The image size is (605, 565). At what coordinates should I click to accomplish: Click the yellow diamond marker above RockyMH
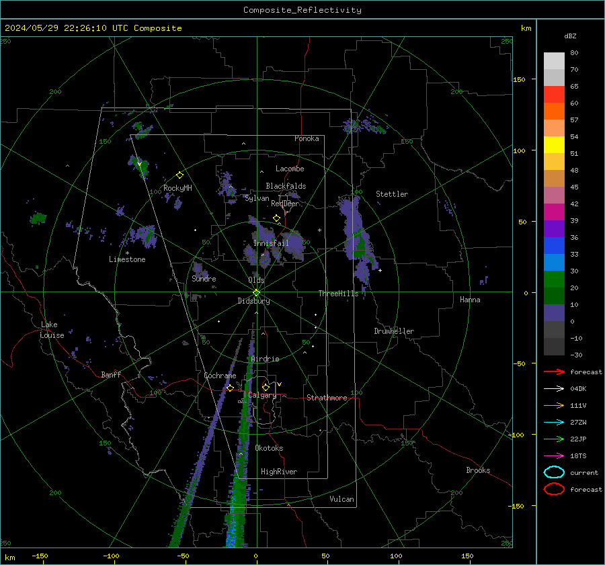[179, 175]
